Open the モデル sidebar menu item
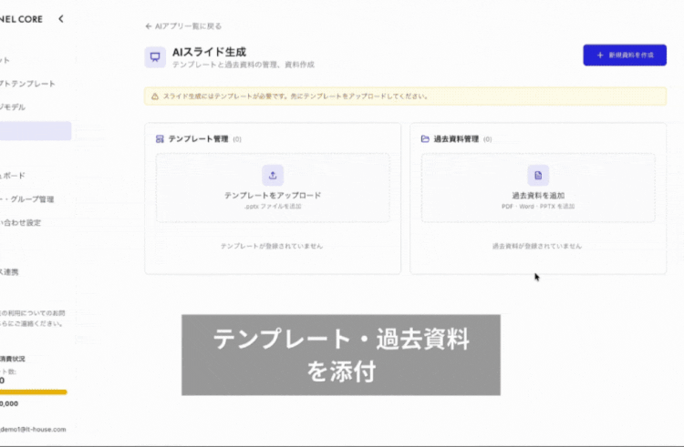The height and width of the screenshot is (447, 684). [x=13, y=107]
